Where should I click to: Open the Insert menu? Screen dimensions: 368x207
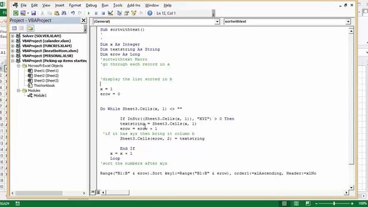point(60,5)
